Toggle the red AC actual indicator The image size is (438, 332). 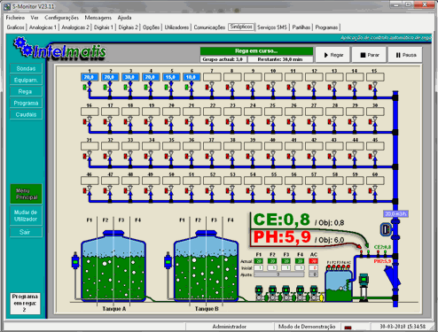click(313, 261)
